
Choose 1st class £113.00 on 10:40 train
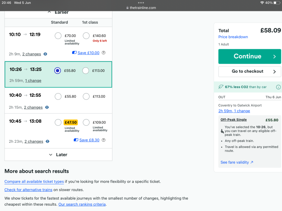pos(86,96)
